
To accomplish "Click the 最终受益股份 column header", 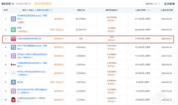I will tap(112, 10).
